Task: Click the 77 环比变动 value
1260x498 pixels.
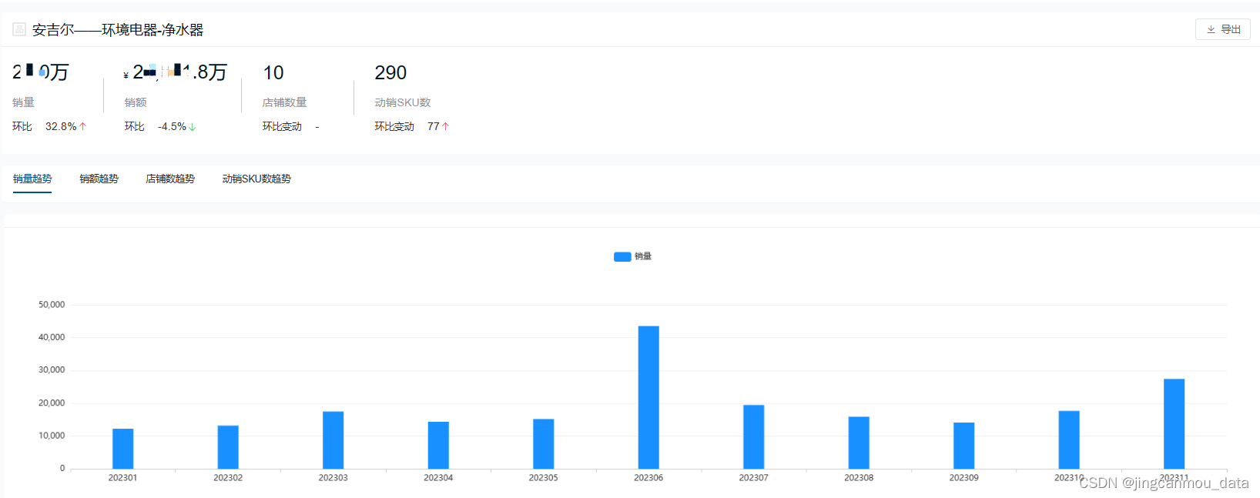Action: tap(434, 126)
